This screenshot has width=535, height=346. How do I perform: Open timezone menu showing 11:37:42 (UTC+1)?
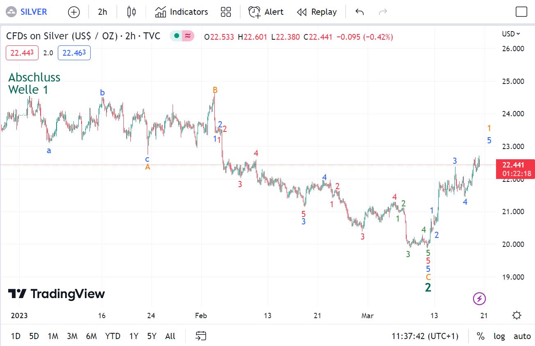[x=425, y=336]
